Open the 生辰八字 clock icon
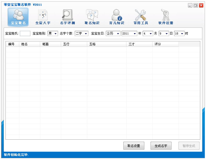 coord(43,17)
